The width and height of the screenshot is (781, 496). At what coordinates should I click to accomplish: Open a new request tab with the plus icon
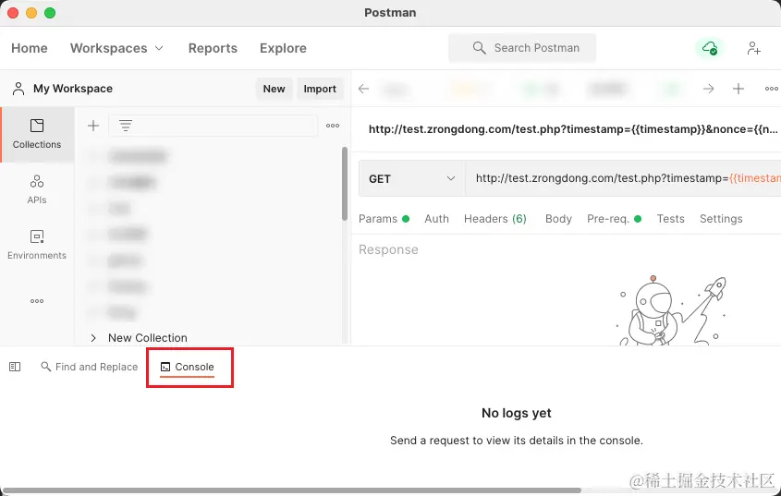point(738,89)
